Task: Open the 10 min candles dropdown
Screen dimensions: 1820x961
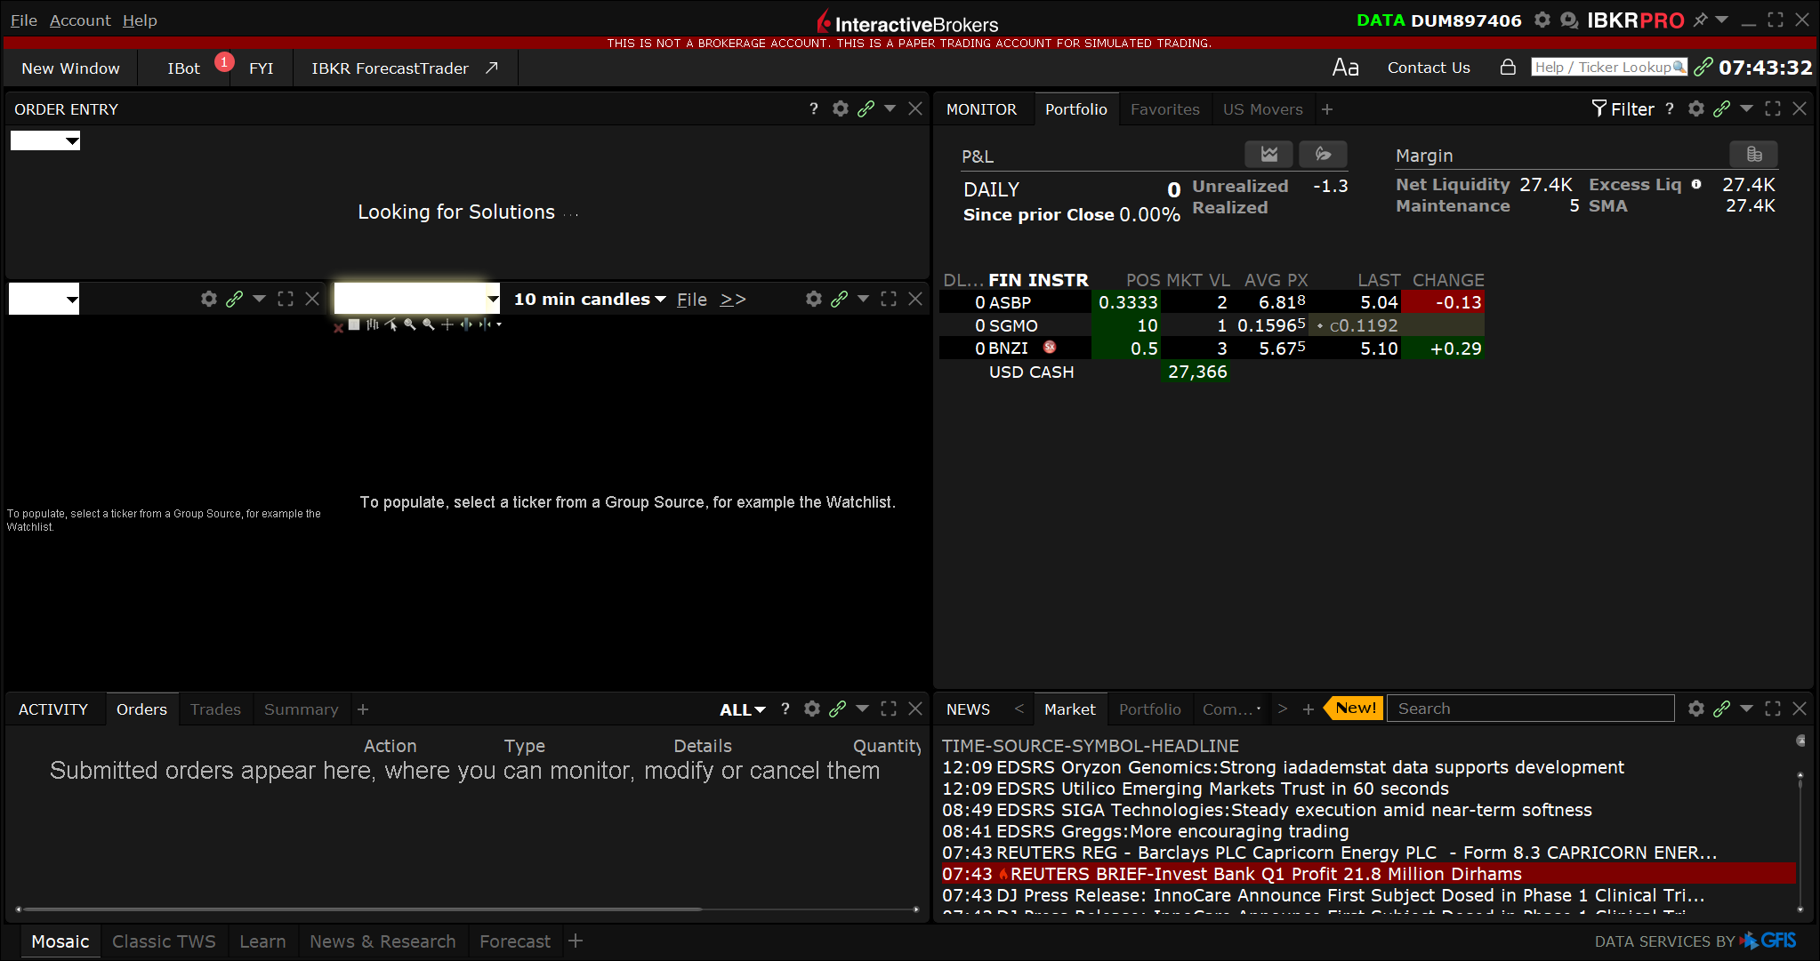Action: 591,300
